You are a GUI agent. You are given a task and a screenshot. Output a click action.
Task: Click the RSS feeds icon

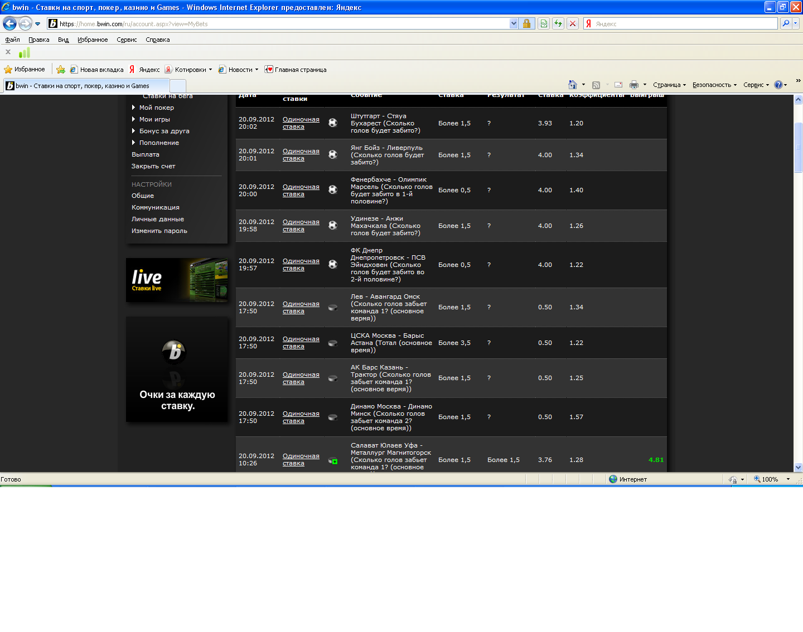tap(596, 85)
